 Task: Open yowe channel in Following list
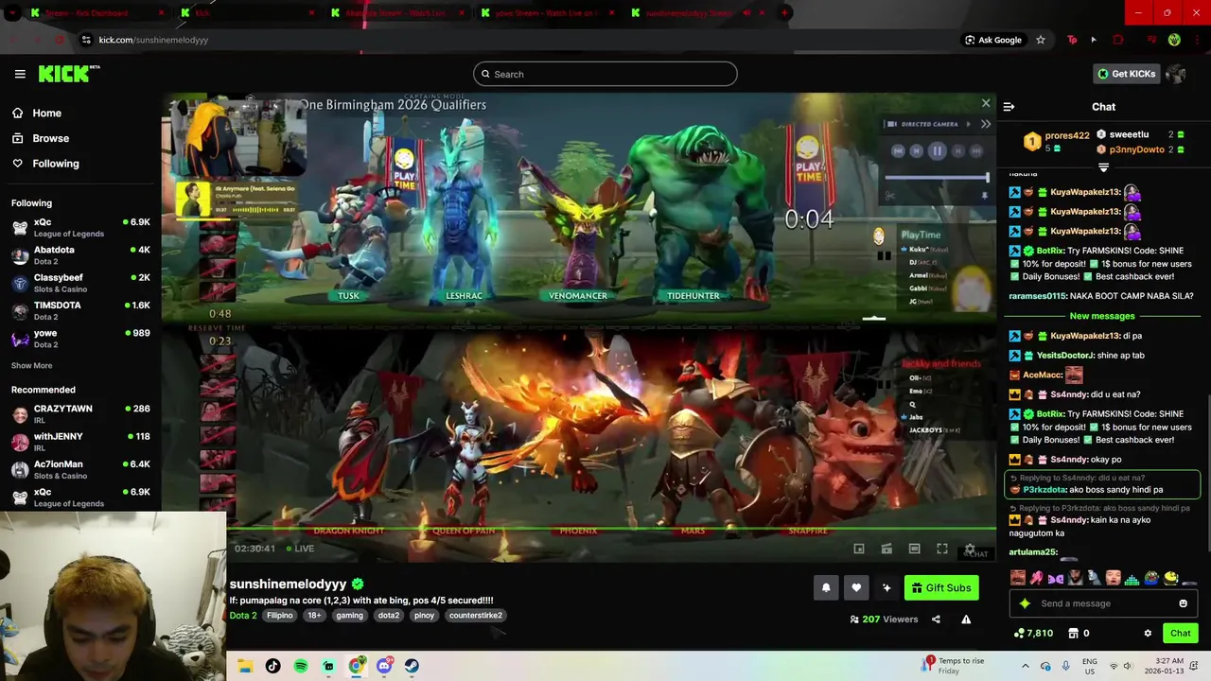click(x=80, y=339)
